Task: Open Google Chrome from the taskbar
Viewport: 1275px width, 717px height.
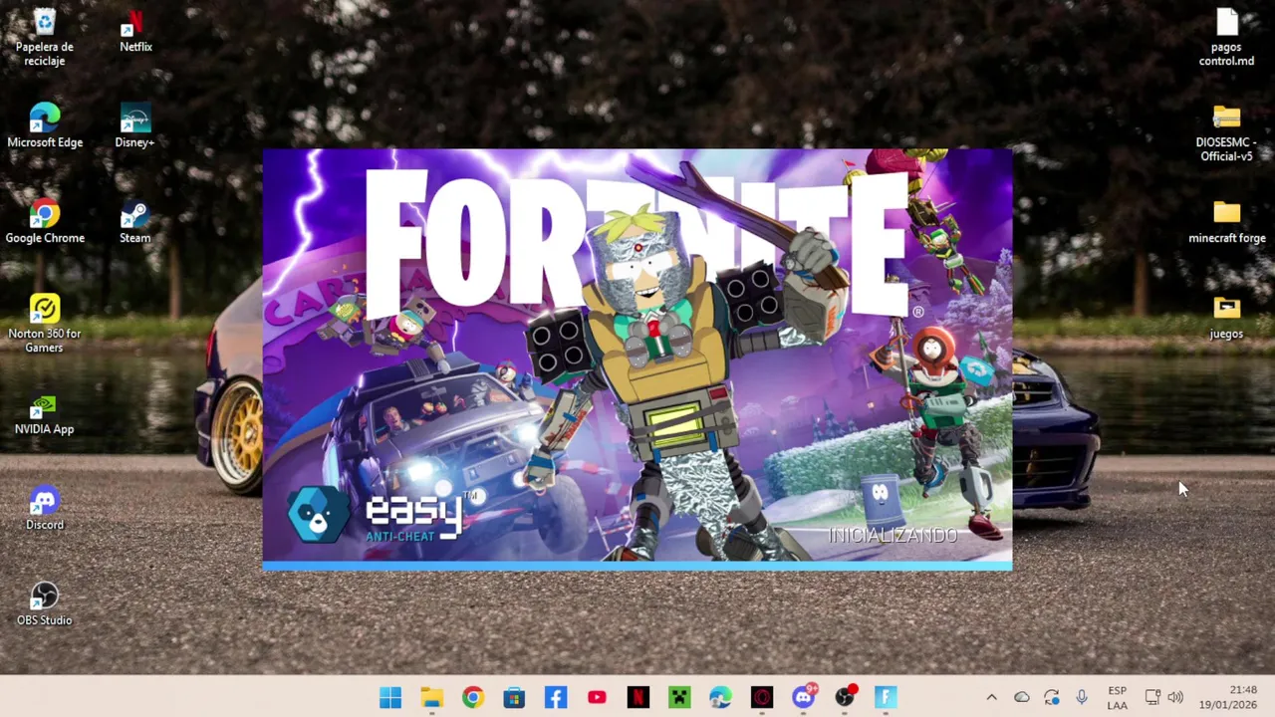Action: pos(473,697)
